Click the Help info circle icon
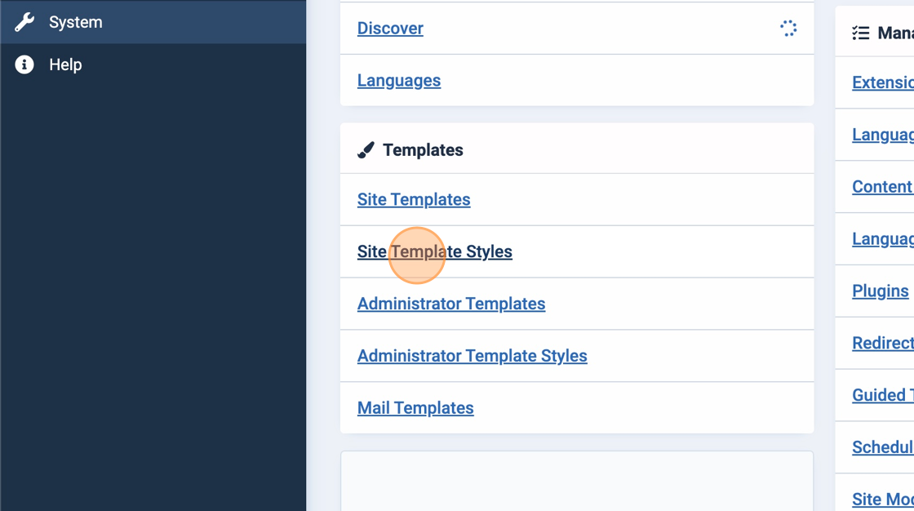The image size is (914, 511). click(24, 64)
